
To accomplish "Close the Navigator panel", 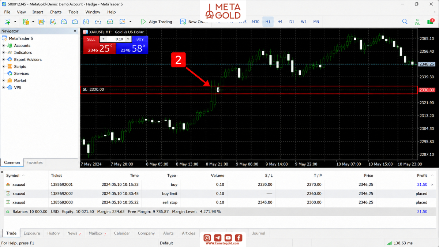I will (75, 31).
